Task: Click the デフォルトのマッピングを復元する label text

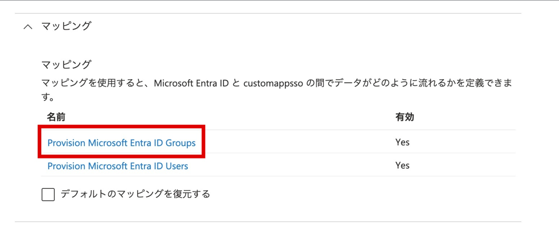Action: pyautogui.click(x=135, y=194)
